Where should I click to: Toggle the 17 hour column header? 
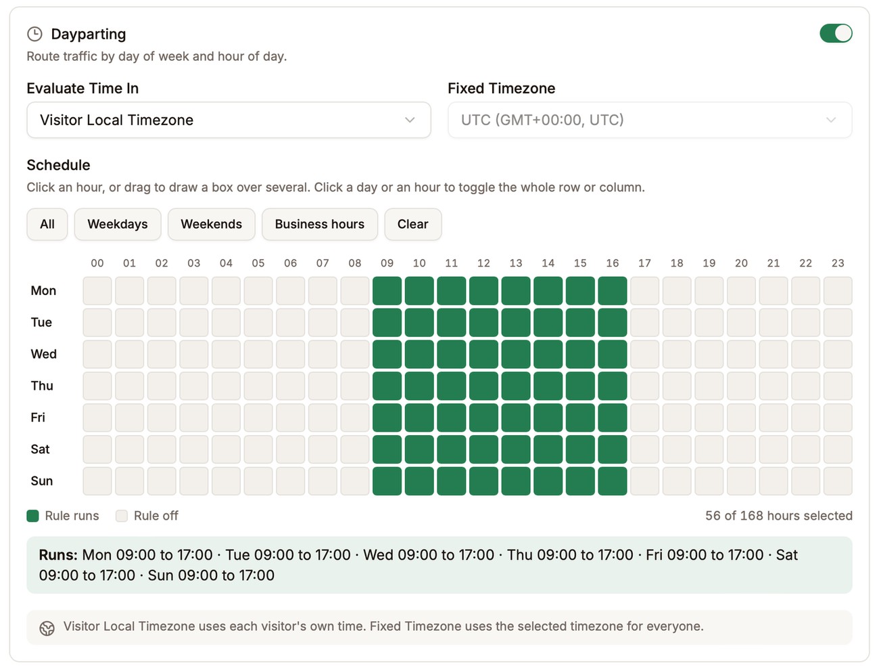point(645,263)
